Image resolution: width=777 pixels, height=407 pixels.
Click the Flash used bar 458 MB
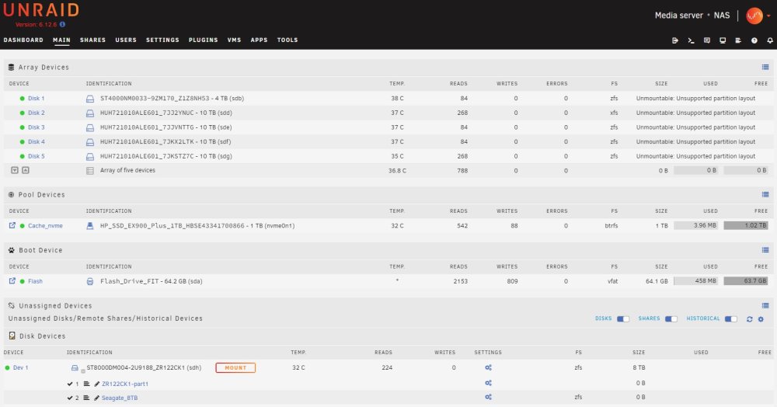pyautogui.click(x=695, y=281)
